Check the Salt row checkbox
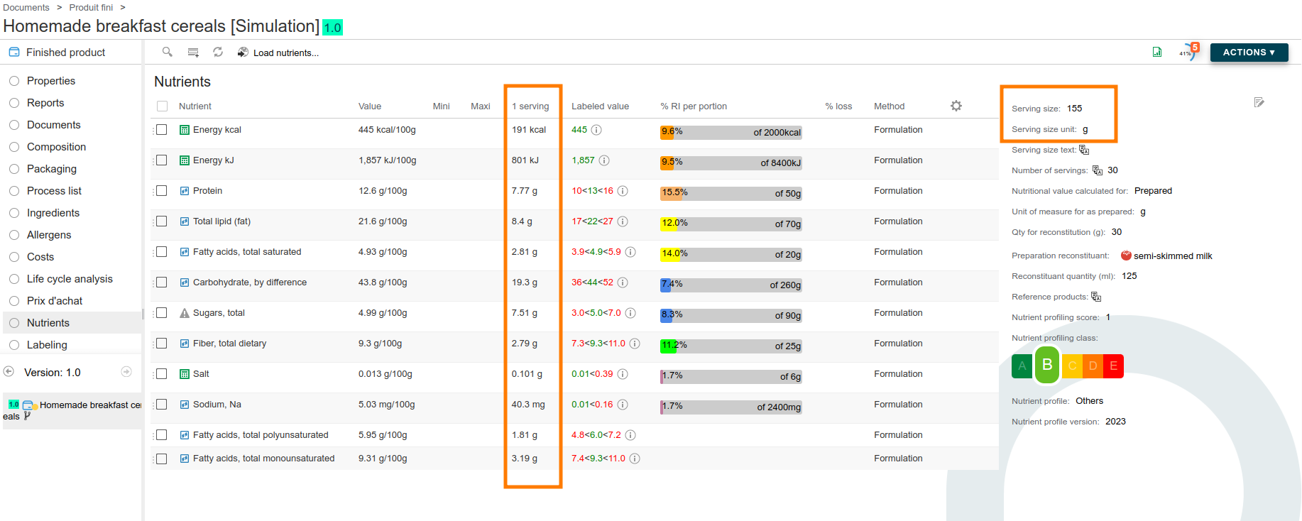 click(x=162, y=374)
